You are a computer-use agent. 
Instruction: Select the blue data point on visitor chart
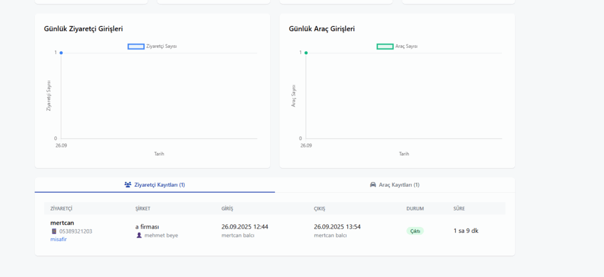[x=61, y=53]
